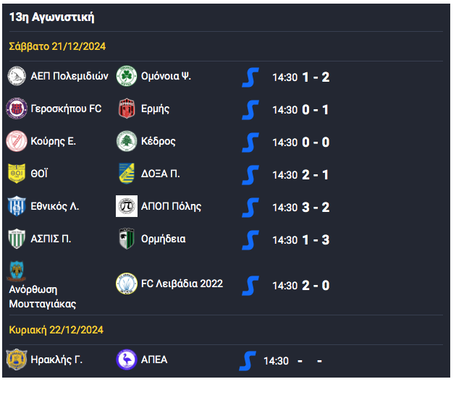
Task: Select the Κέδρος cedar tree logo
Action: [x=127, y=141]
